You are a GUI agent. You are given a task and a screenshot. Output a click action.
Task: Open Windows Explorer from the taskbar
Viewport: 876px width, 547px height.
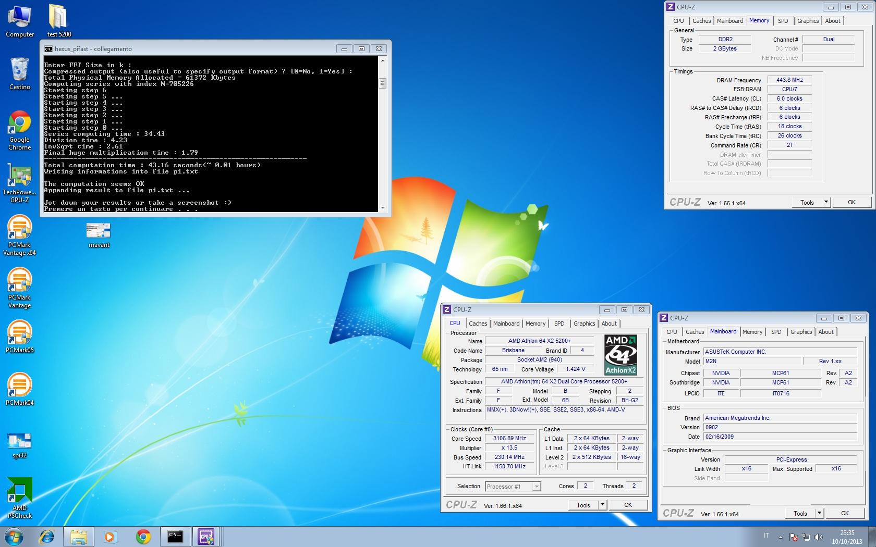click(79, 537)
